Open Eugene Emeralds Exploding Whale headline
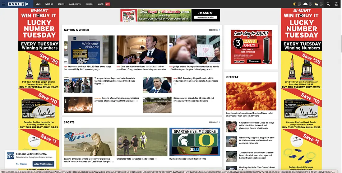The width and height of the screenshot is (342, 173). click(88, 160)
